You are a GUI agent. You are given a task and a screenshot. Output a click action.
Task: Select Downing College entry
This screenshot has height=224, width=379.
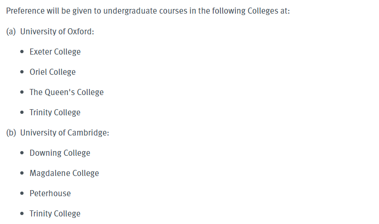point(60,153)
